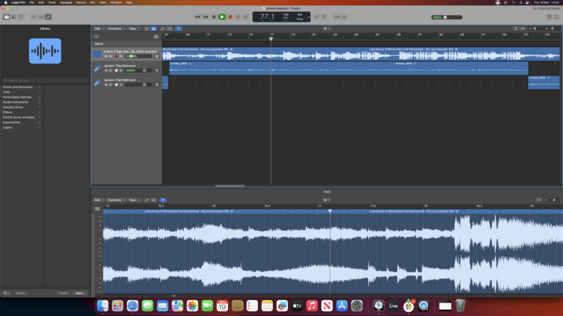Viewport: 563px width, 316px height.
Task: Click the Editors pencil button
Action: [x=48, y=17]
